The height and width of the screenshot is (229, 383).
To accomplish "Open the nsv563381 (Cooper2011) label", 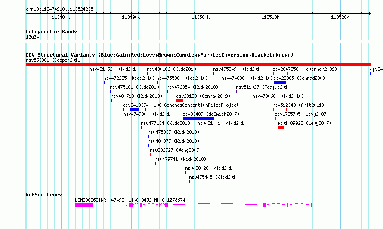I will pyautogui.click(x=54, y=60).
